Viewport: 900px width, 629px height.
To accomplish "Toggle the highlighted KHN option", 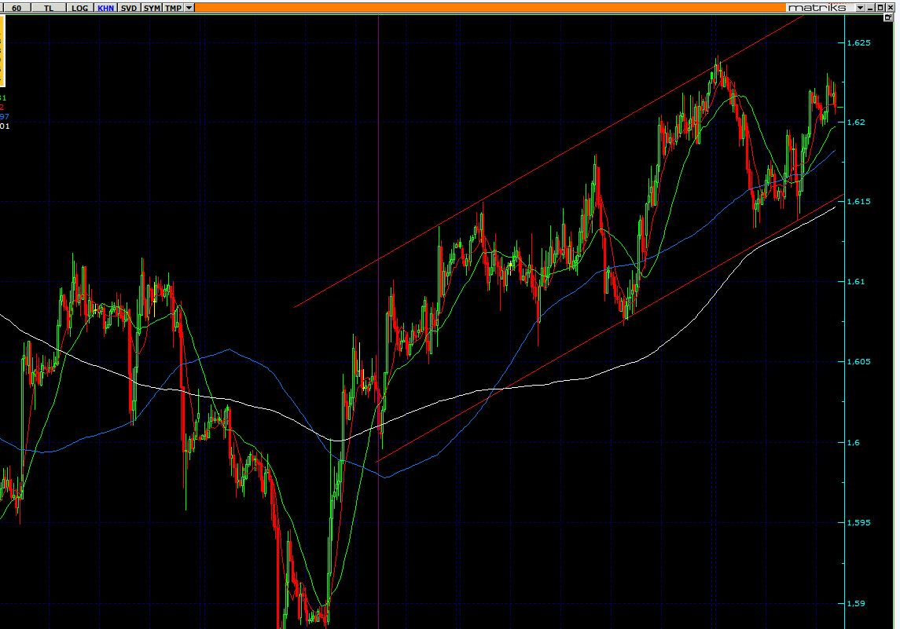I will point(105,7).
